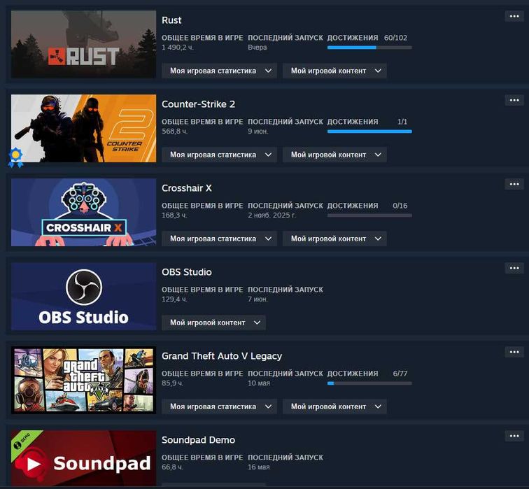Expand GTA V Legacy 'Моя игровая статистика' dropdown
Viewport: 529px width, 489px height.
click(219, 406)
